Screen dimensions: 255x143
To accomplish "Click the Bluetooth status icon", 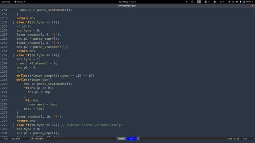I will tap(233, 2).
